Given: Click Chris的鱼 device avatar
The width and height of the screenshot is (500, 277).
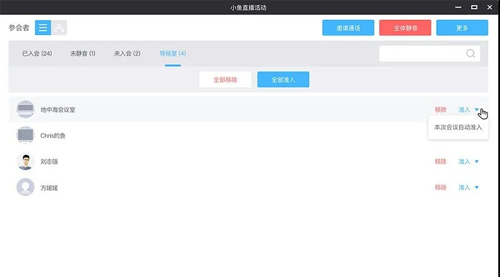Looking at the screenshot, I should (x=25, y=135).
